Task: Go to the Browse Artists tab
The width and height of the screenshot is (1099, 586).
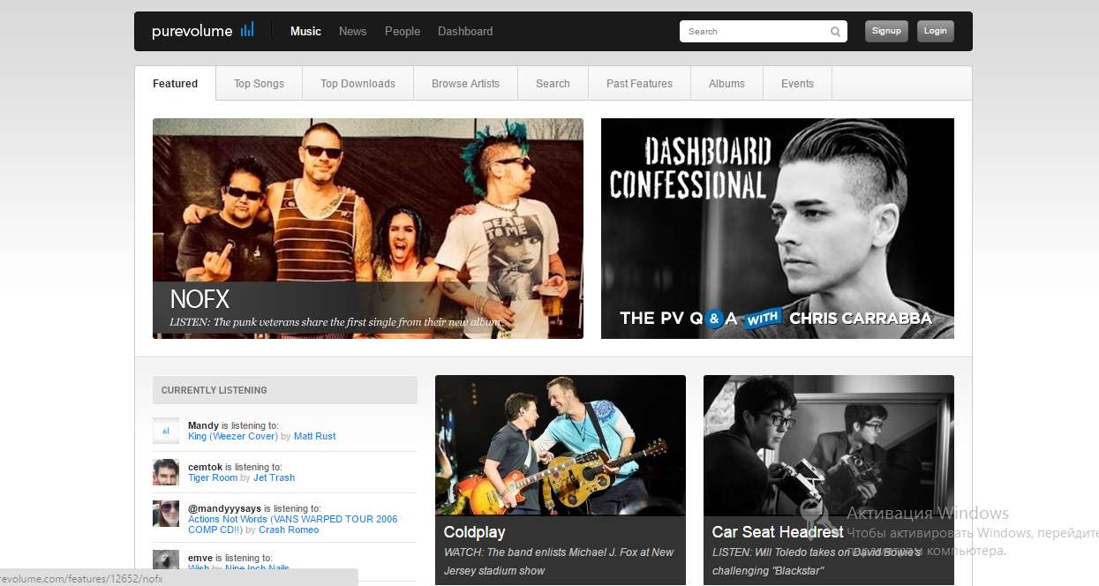Action: click(465, 84)
